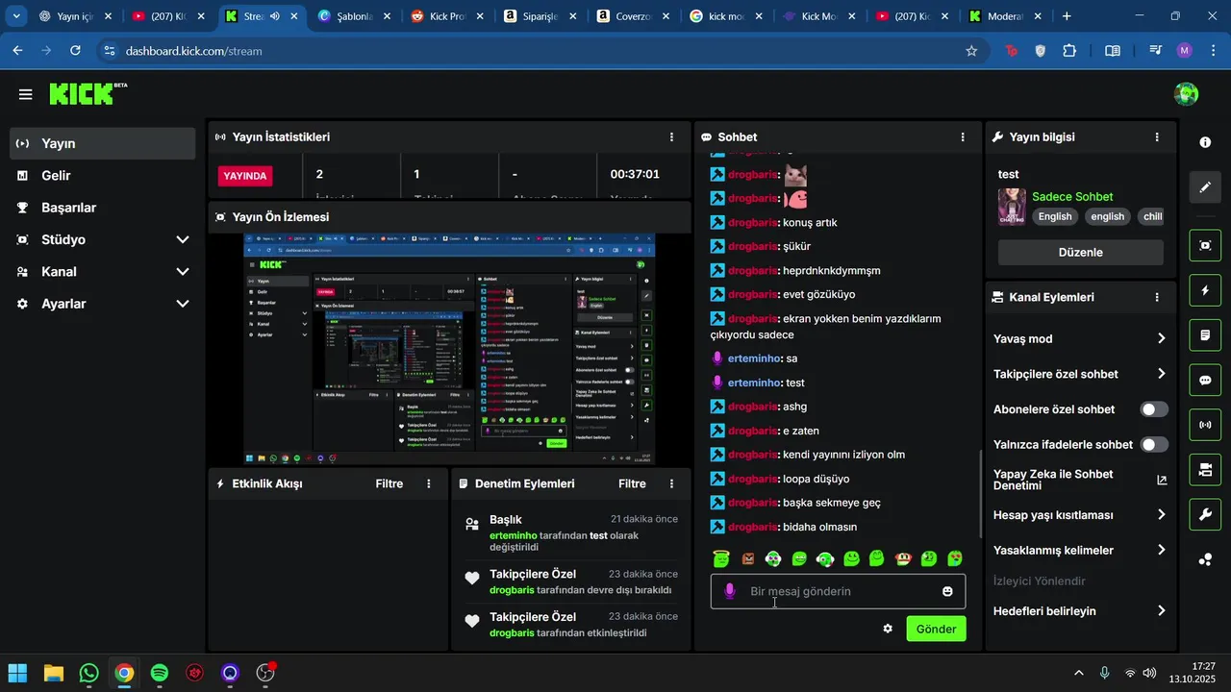
Task: Click the purple microphone identity icon in the chat input
Action: point(730,591)
